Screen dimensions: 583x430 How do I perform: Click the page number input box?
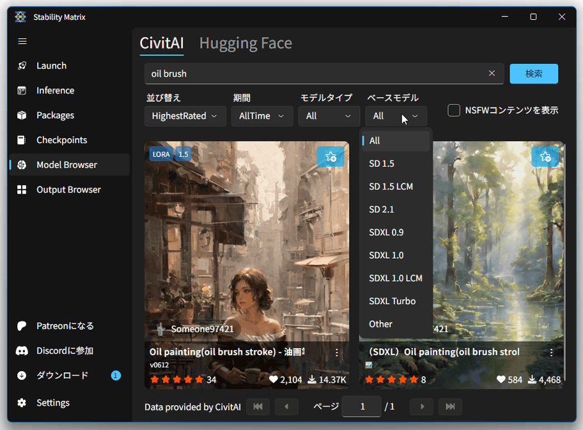coord(361,406)
